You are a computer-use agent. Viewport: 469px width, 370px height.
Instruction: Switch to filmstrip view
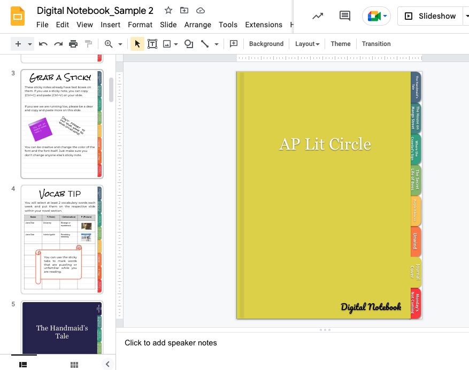point(23,365)
